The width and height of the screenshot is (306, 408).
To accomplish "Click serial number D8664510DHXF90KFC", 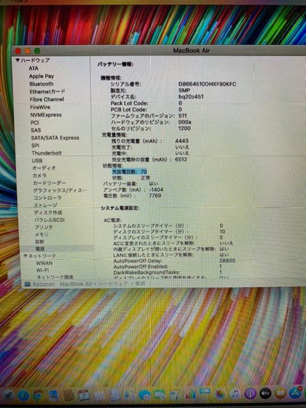I will (x=207, y=84).
